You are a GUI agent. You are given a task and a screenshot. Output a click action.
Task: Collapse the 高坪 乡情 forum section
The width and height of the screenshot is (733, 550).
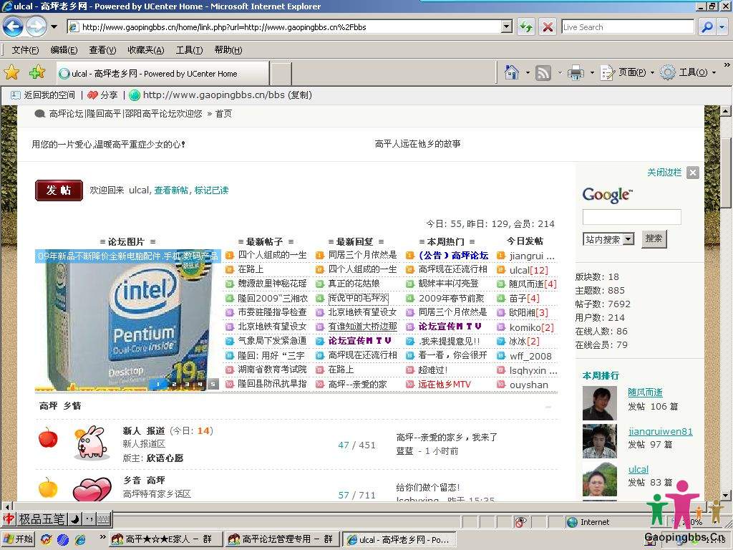click(x=548, y=407)
